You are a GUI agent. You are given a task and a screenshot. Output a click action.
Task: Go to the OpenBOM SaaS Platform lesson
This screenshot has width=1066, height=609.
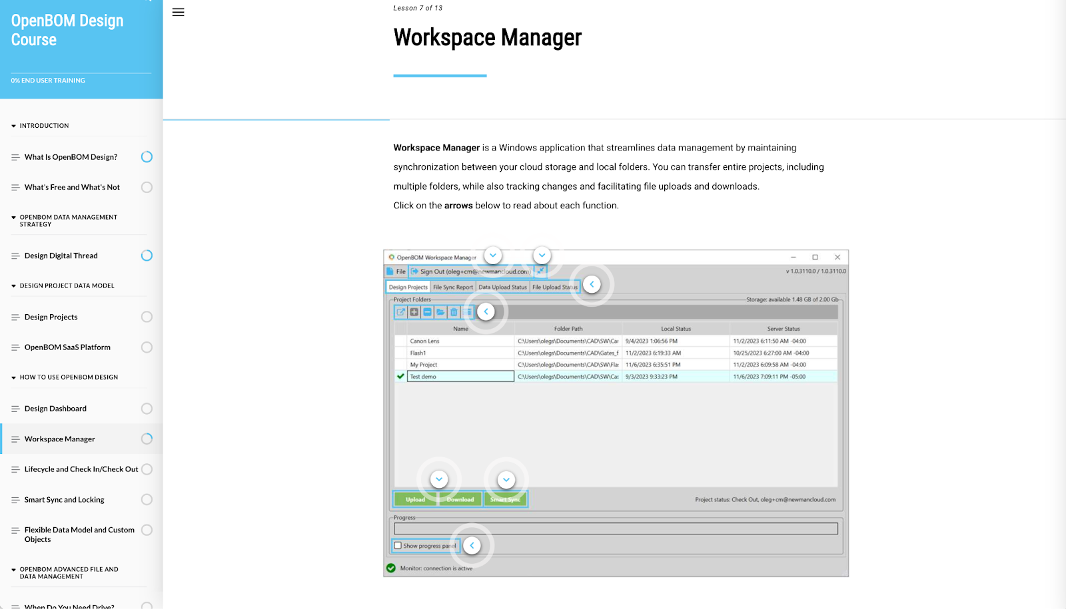pyautogui.click(x=67, y=347)
